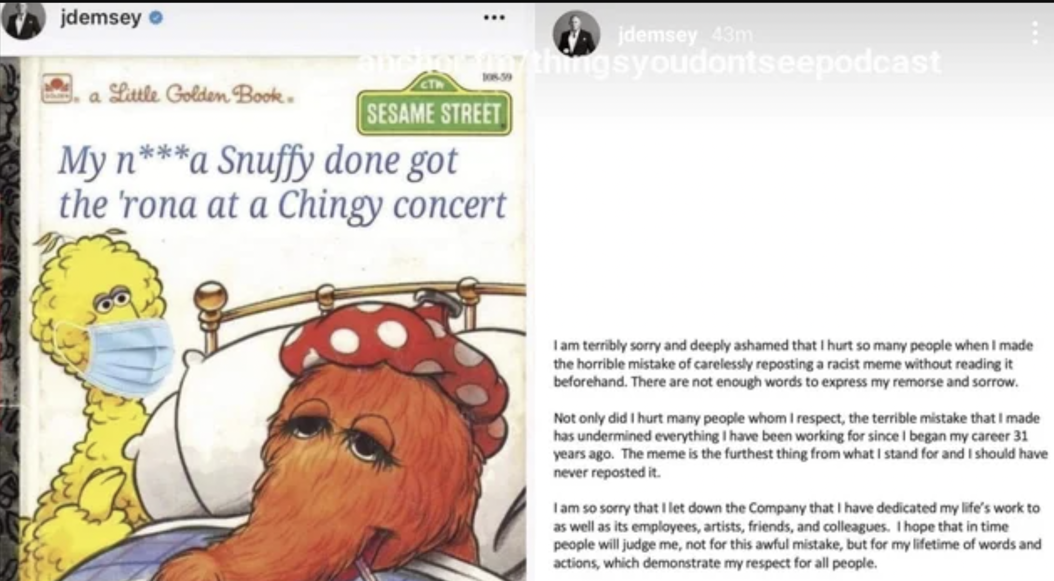Viewport: 1054px width, 581px height.
Task: Click the 43m story timestamp
Action: pyautogui.click(x=731, y=35)
